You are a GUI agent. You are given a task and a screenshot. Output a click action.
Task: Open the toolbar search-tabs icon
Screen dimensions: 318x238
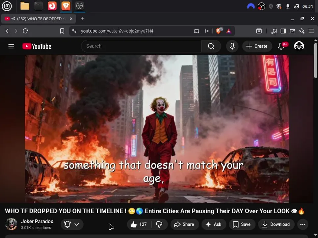point(259,31)
